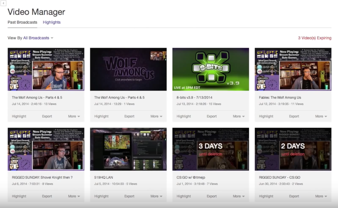
Task: Export the CS:GO w/ @itmejp broadcast
Action: click(x=212, y=196)
